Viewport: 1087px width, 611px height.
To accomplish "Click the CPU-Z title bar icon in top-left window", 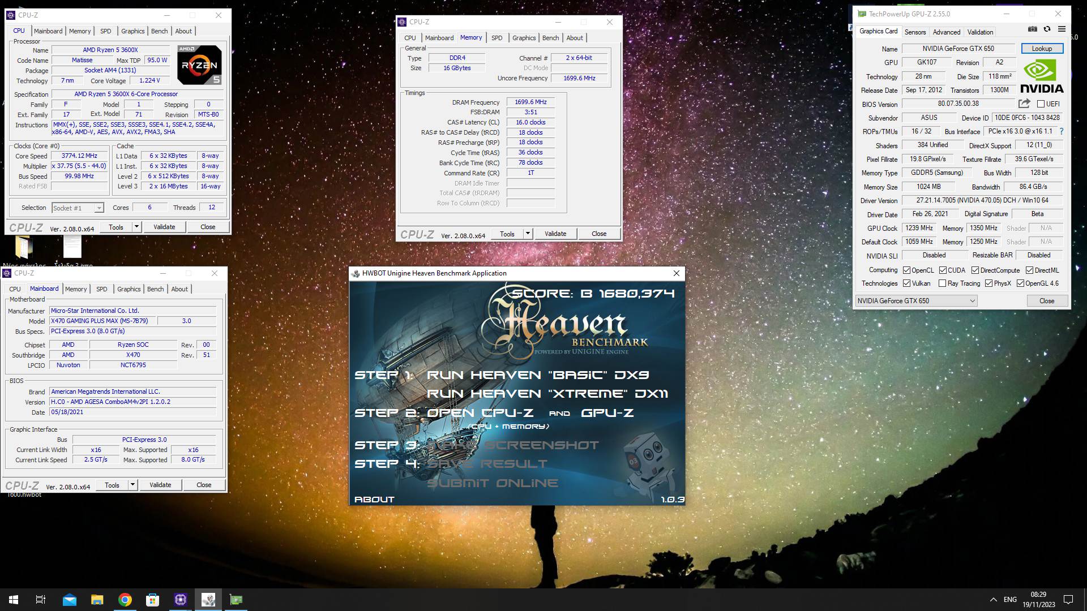I will 11,15.
